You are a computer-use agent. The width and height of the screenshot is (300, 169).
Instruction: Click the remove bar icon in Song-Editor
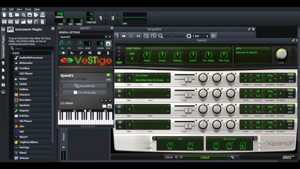[153, 36]
